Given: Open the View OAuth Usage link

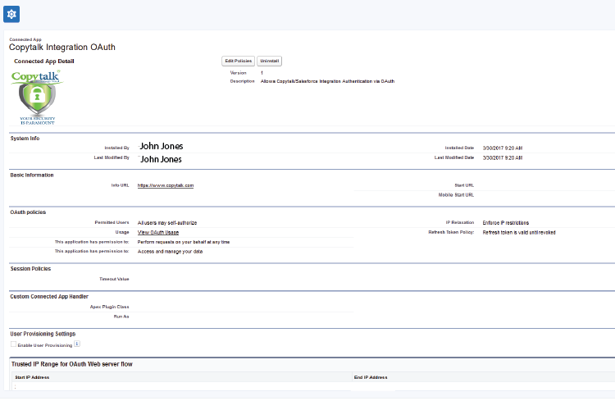Looking at the screenshot, I should click(x=158, y=232).
